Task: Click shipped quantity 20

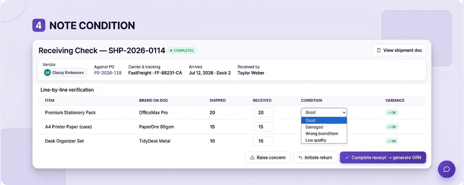Action: [212, 113]
